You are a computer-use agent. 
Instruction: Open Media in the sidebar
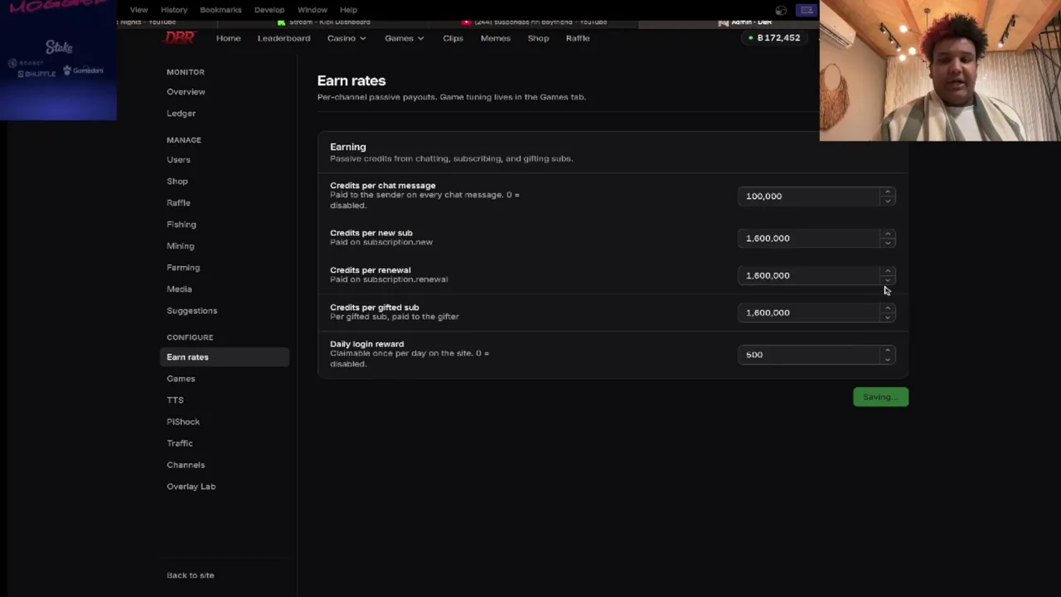(179, 289)
